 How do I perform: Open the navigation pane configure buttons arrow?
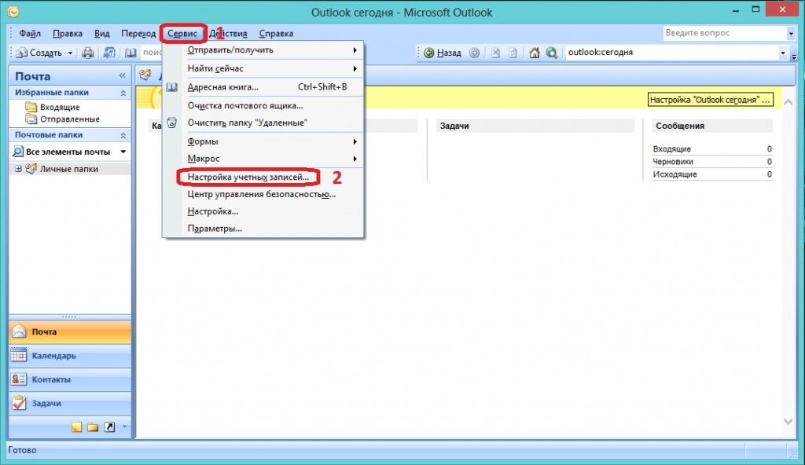coord(125,427)
